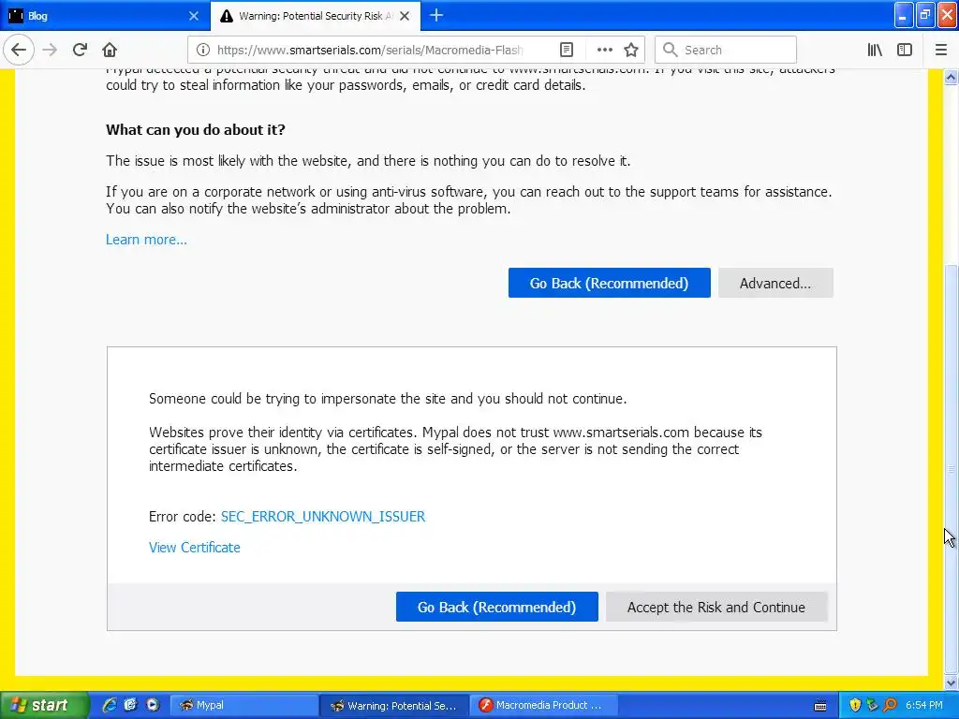Bookmark this page with the star icon
This screenshot has height=719, width=959.
(631, 51)
